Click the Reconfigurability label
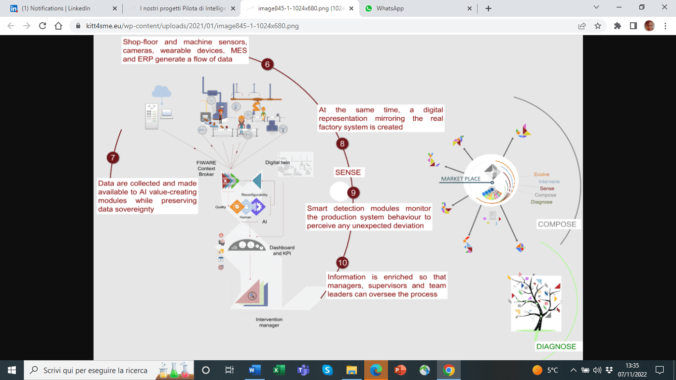 pyautogui.click(x=254, y=195)
